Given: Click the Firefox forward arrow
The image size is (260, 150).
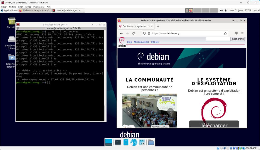Looking at the screenshot, I should tap(127, 33).
